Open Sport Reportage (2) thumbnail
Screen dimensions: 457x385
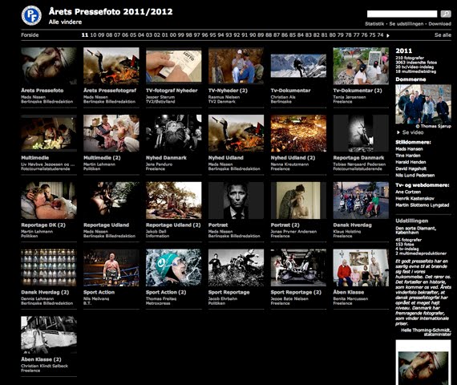point(298,267)
